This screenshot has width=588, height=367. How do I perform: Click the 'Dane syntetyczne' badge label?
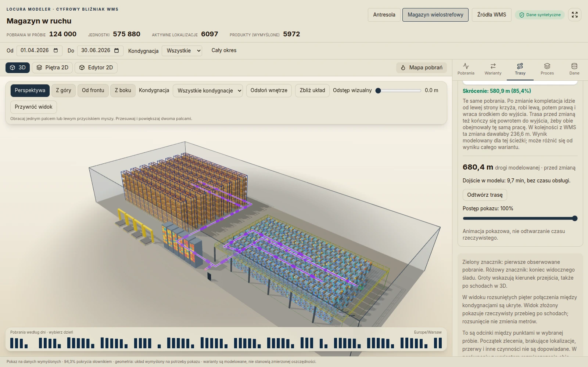coord(543,15)
